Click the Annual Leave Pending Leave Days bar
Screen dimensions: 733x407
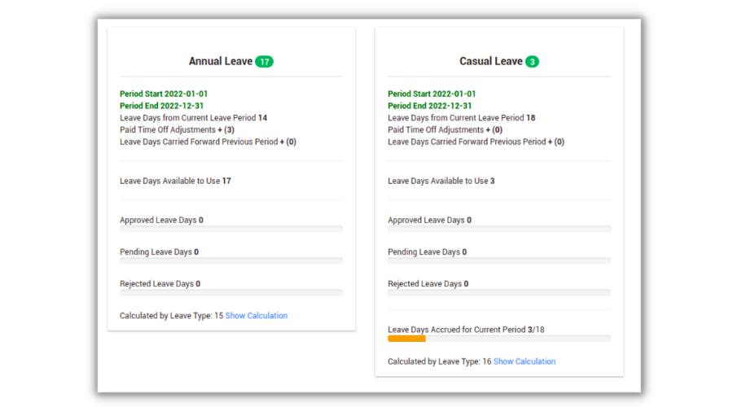pyautogui.click(x=230, y=260)
